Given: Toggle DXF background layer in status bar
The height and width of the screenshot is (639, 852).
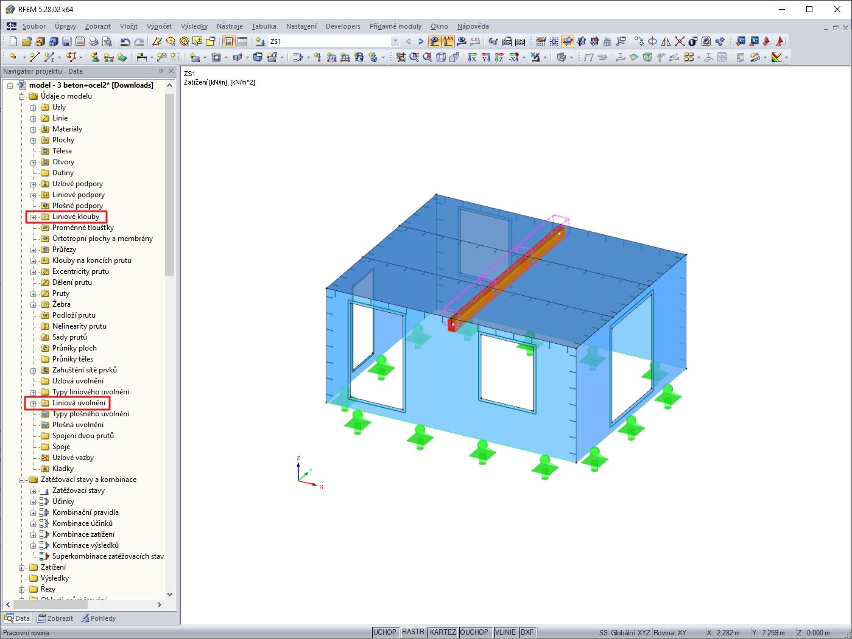Looking at the screenshot, I should click(527, 632).
